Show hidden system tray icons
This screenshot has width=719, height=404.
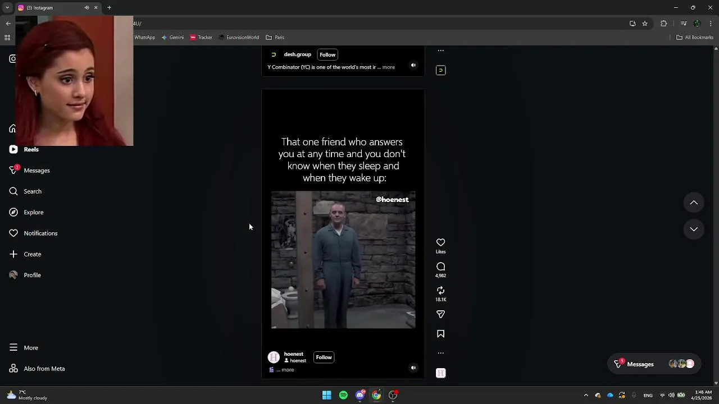click(586, 395)
